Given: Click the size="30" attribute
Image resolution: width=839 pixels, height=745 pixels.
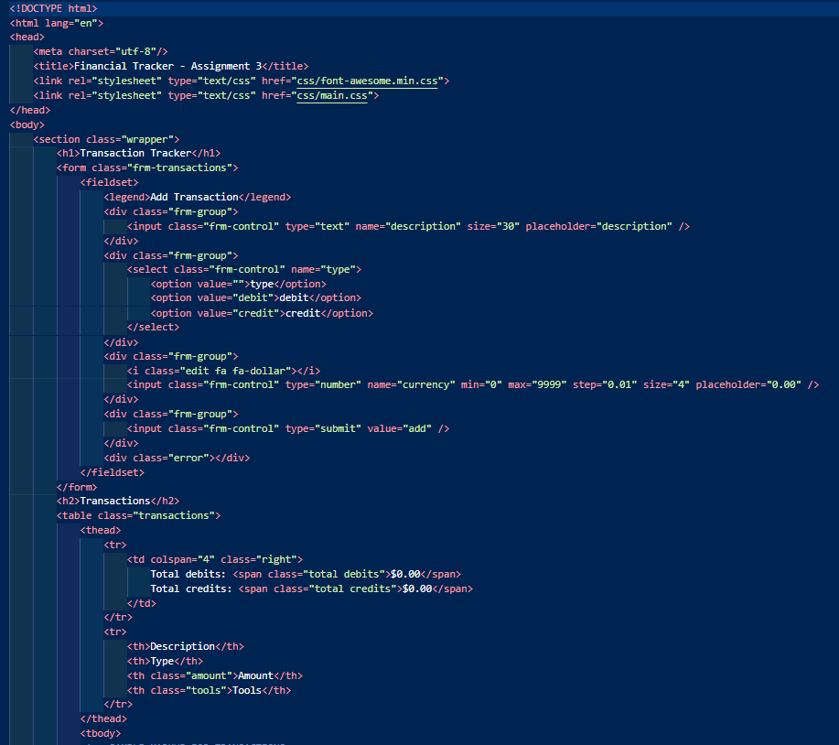Looking at the screenshot, I should [x=493, y=226].
